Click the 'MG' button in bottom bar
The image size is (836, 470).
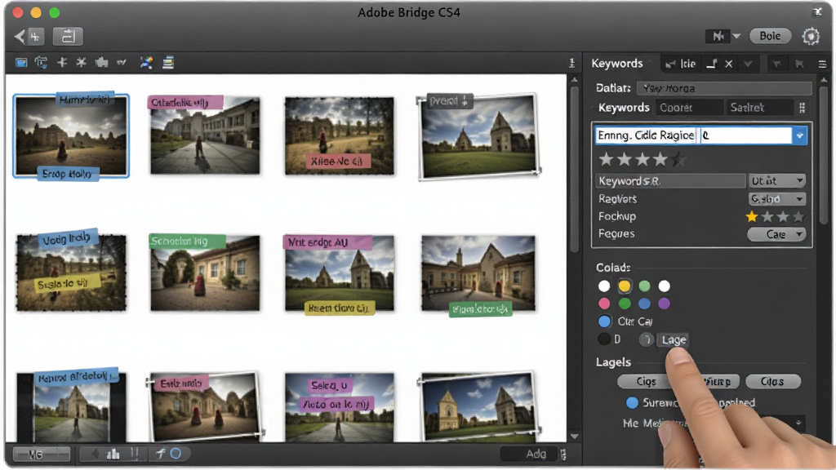tap(41, 454)
